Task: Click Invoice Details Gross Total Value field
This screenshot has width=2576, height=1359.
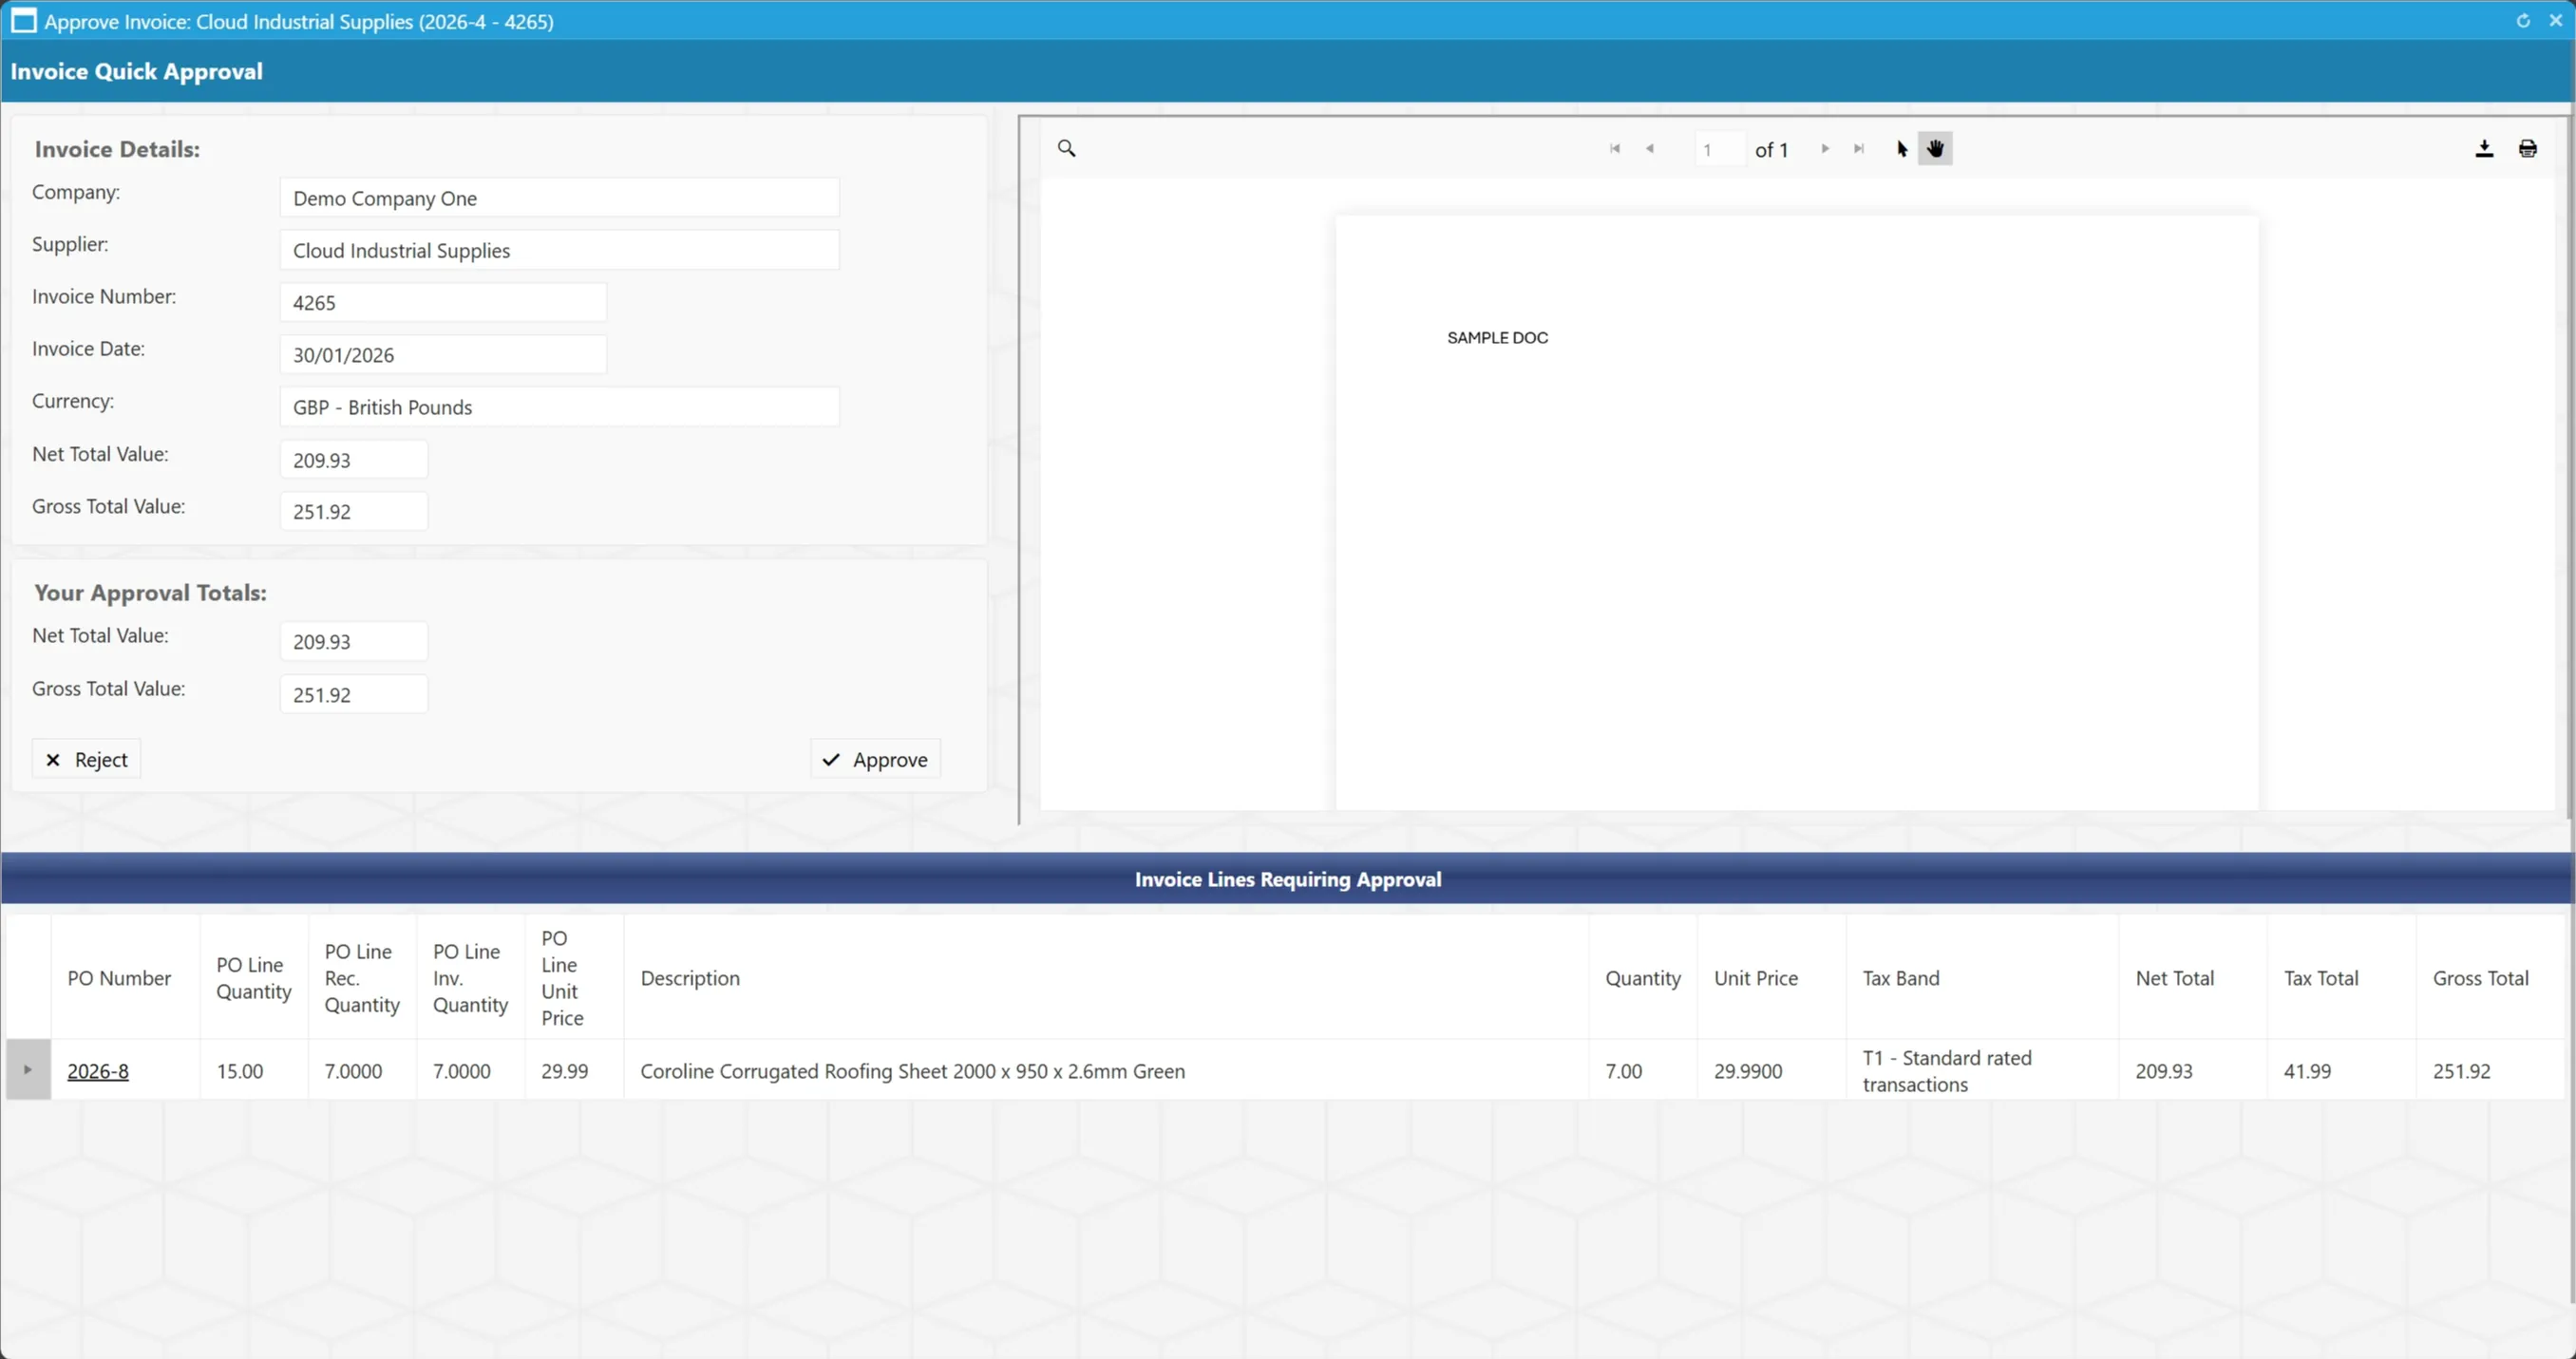Action: [354, 511]
